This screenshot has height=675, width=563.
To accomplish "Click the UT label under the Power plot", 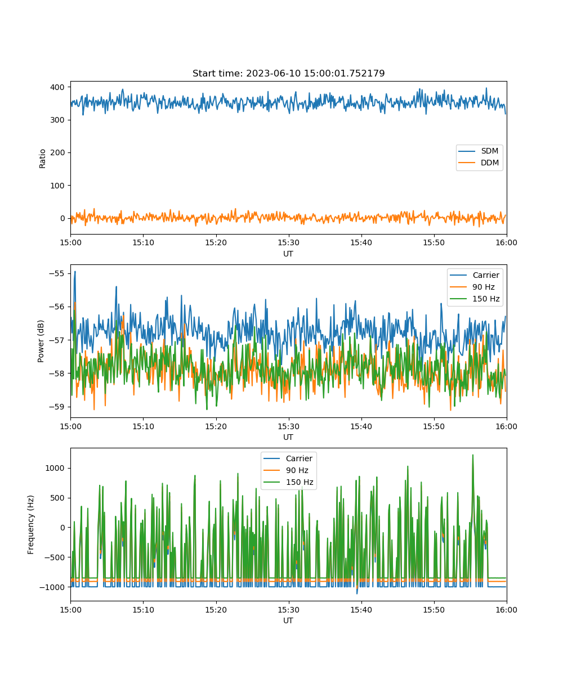I will pyautogui.click(x=288, y=437).
